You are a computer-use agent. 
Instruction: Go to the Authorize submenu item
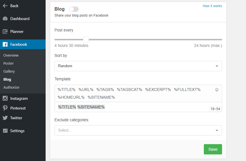click(11, 87)
